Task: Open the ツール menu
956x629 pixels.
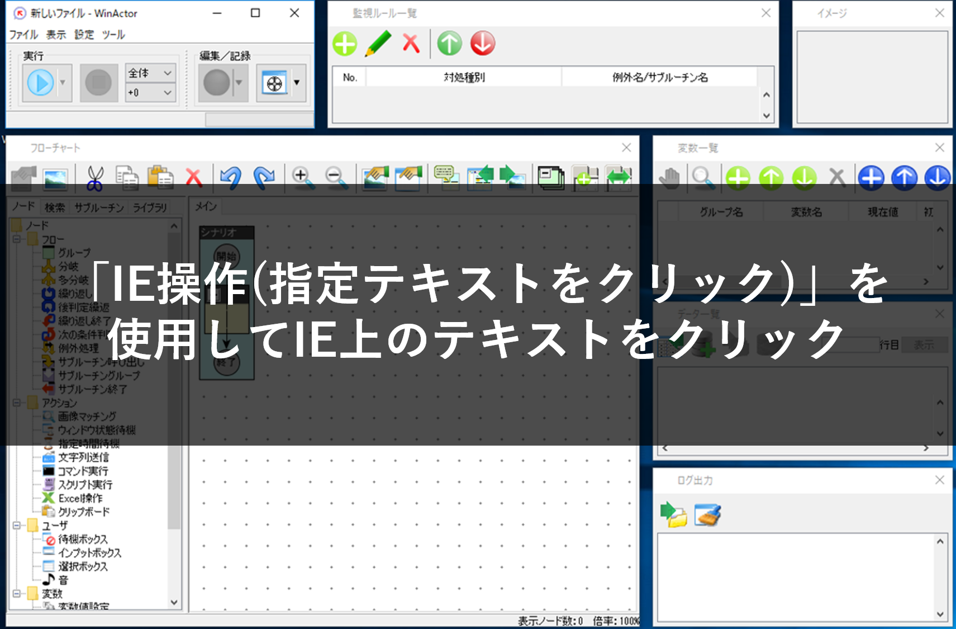Action: pyautogui.click(x=113, y=35)
